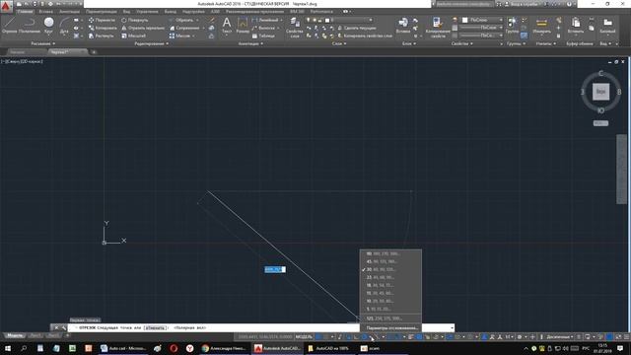Click the dynamic input length field

pos(275,269)
